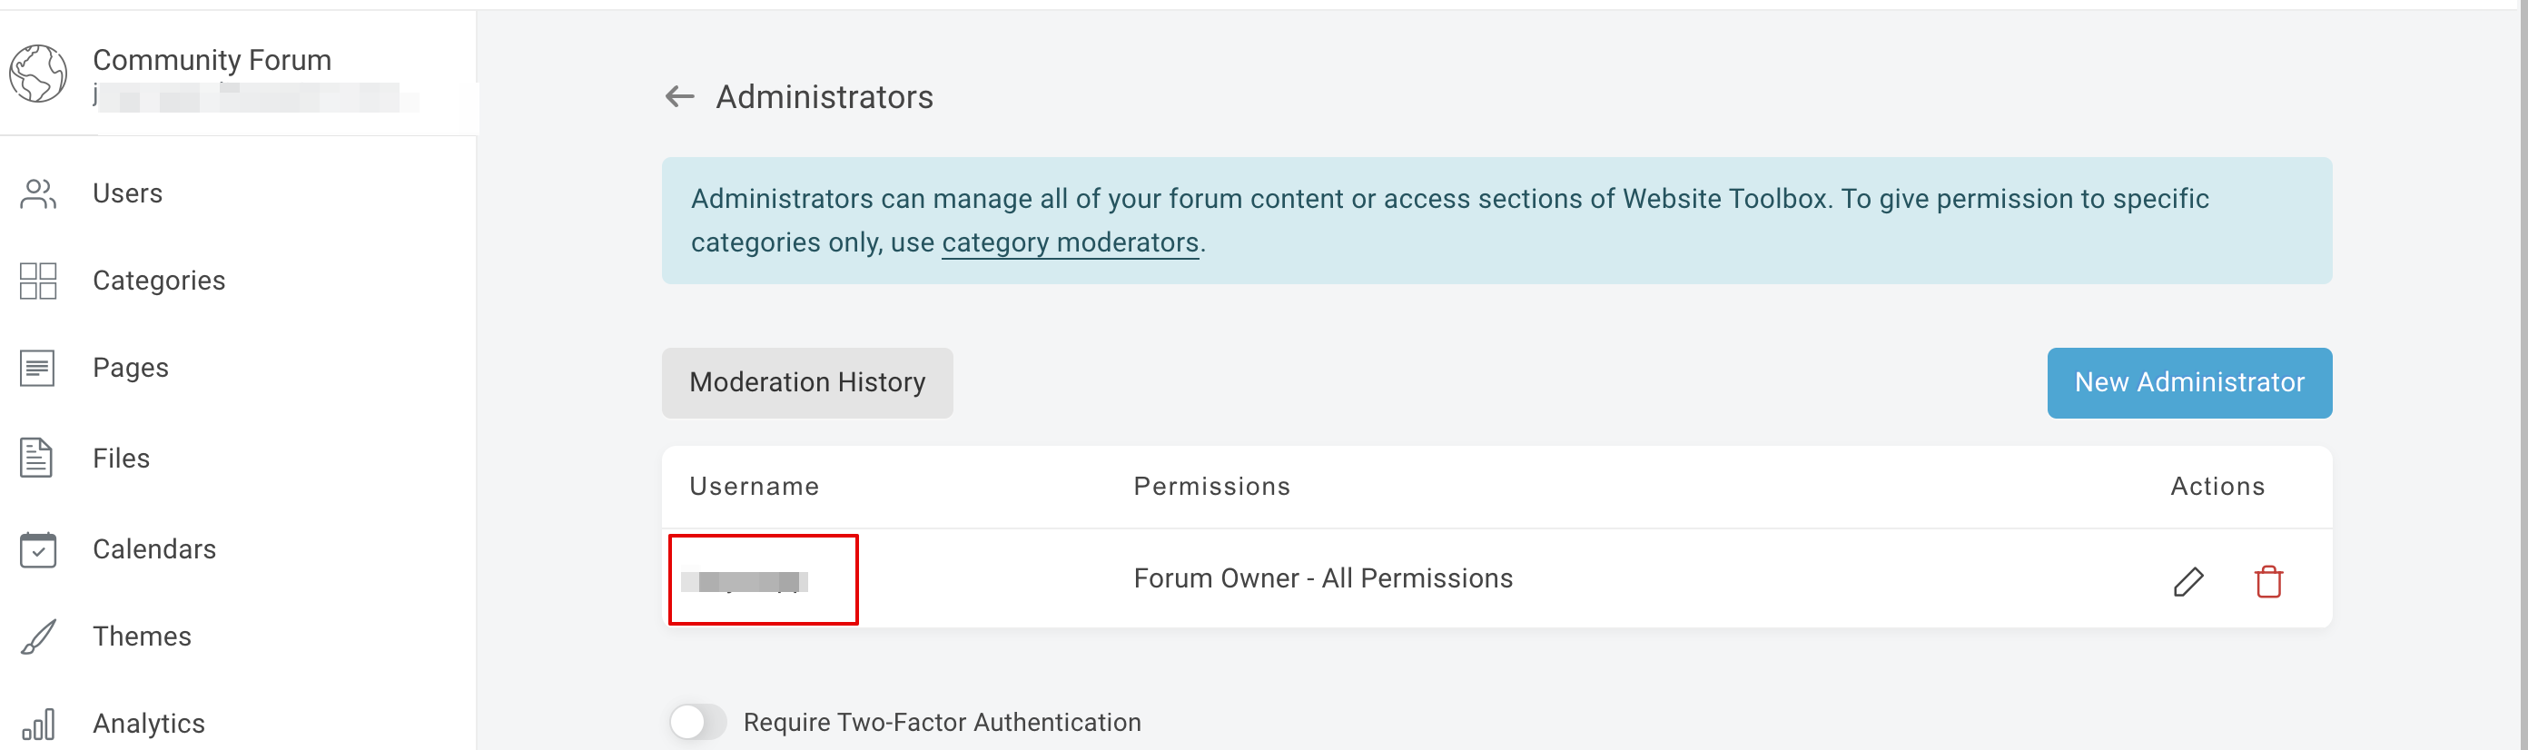Enable Require Two-Factor Authentication switch
Screen dimensions: 2528x750
[697, 723]
